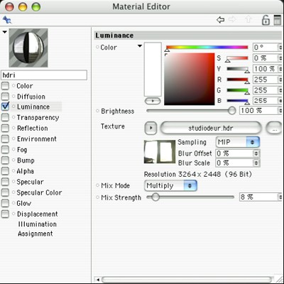Open new manager window icon beside padlock
The width and height of the screenshot is (284, 284).
[278, 20]
